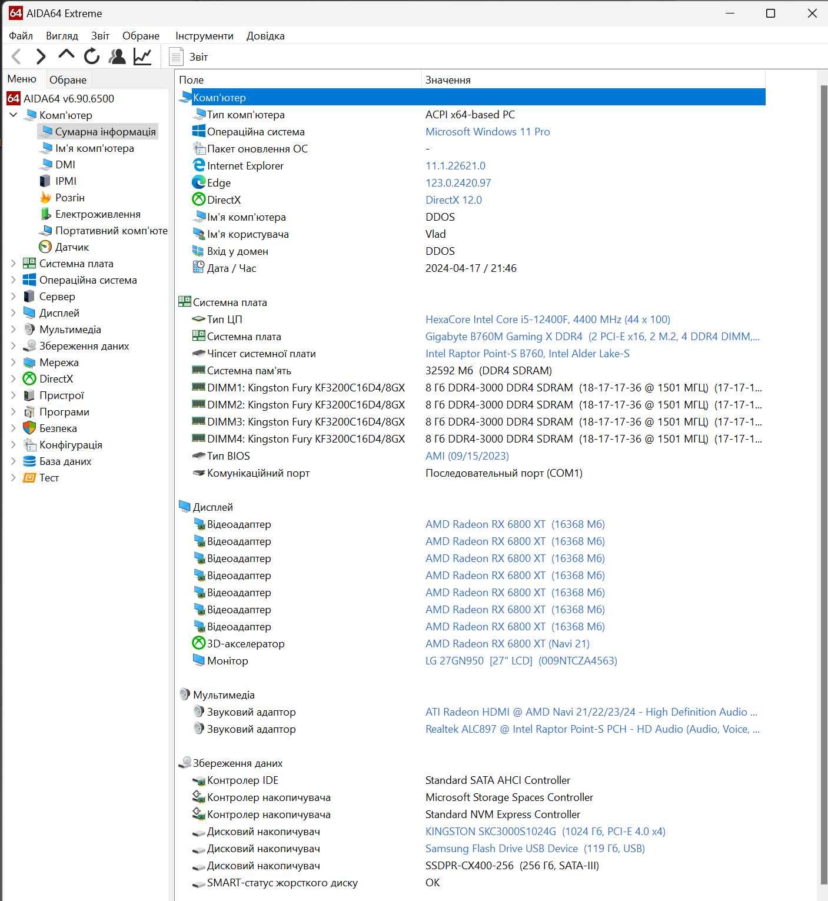Click the Електроживлення battery icon
The height and width of the screenshot is (901, 828).
[x=45, y=214]
